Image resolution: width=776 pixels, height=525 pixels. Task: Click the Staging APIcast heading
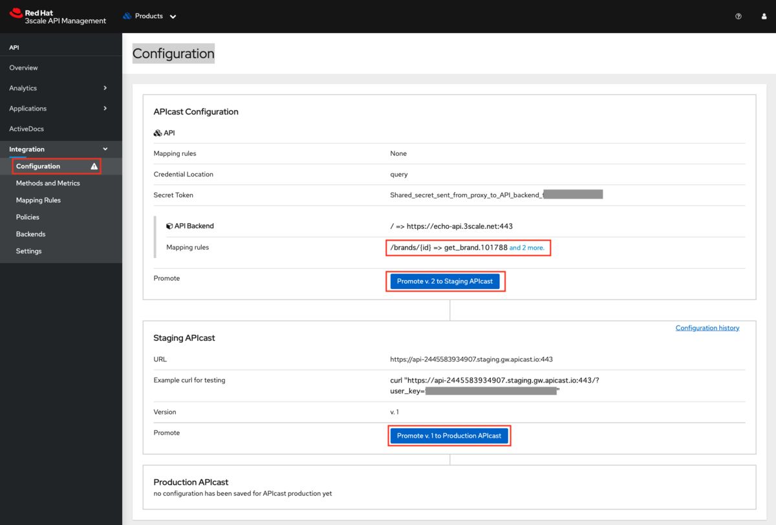184,338
